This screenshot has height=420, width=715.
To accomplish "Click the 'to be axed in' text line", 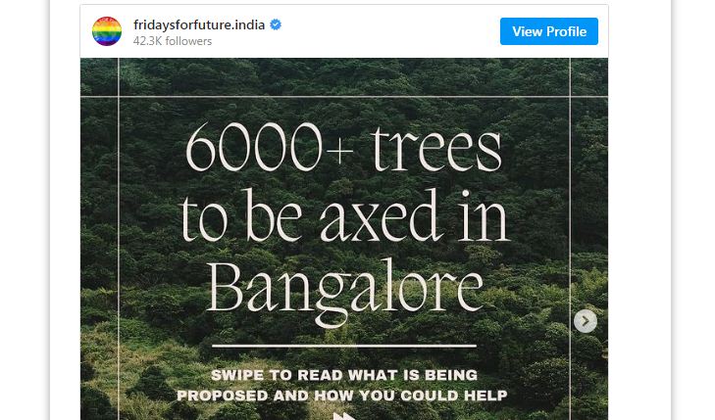I will click(344, 215).
